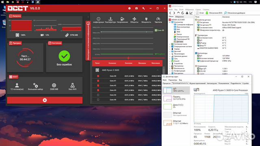This screenshot has width=260, height=146.
Task: Expand DirectX node in AIDA64 tree
Action: click(170, 61)
